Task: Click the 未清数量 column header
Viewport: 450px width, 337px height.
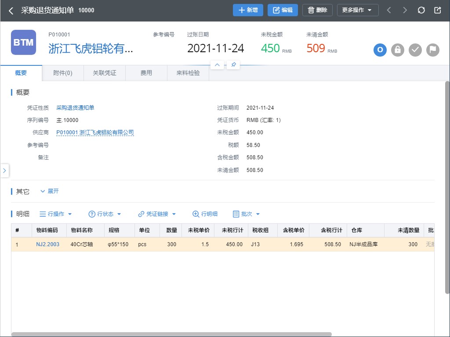Action: point(404,230)
